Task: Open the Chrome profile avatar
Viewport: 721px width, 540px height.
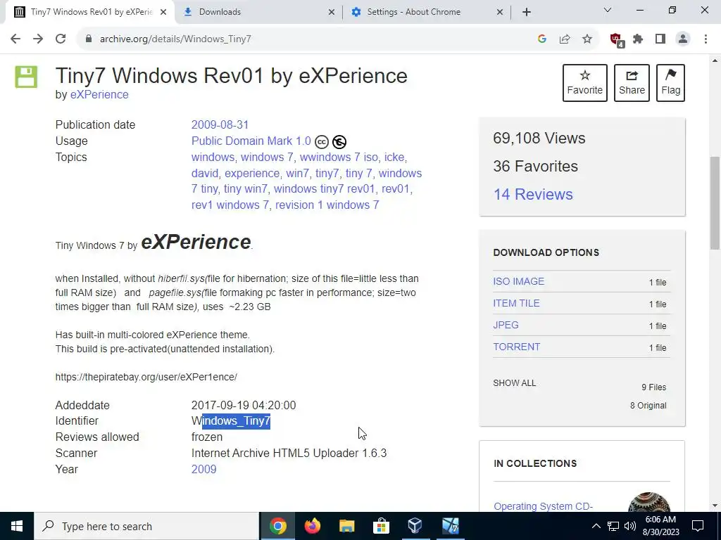Action: pos(683,39)
